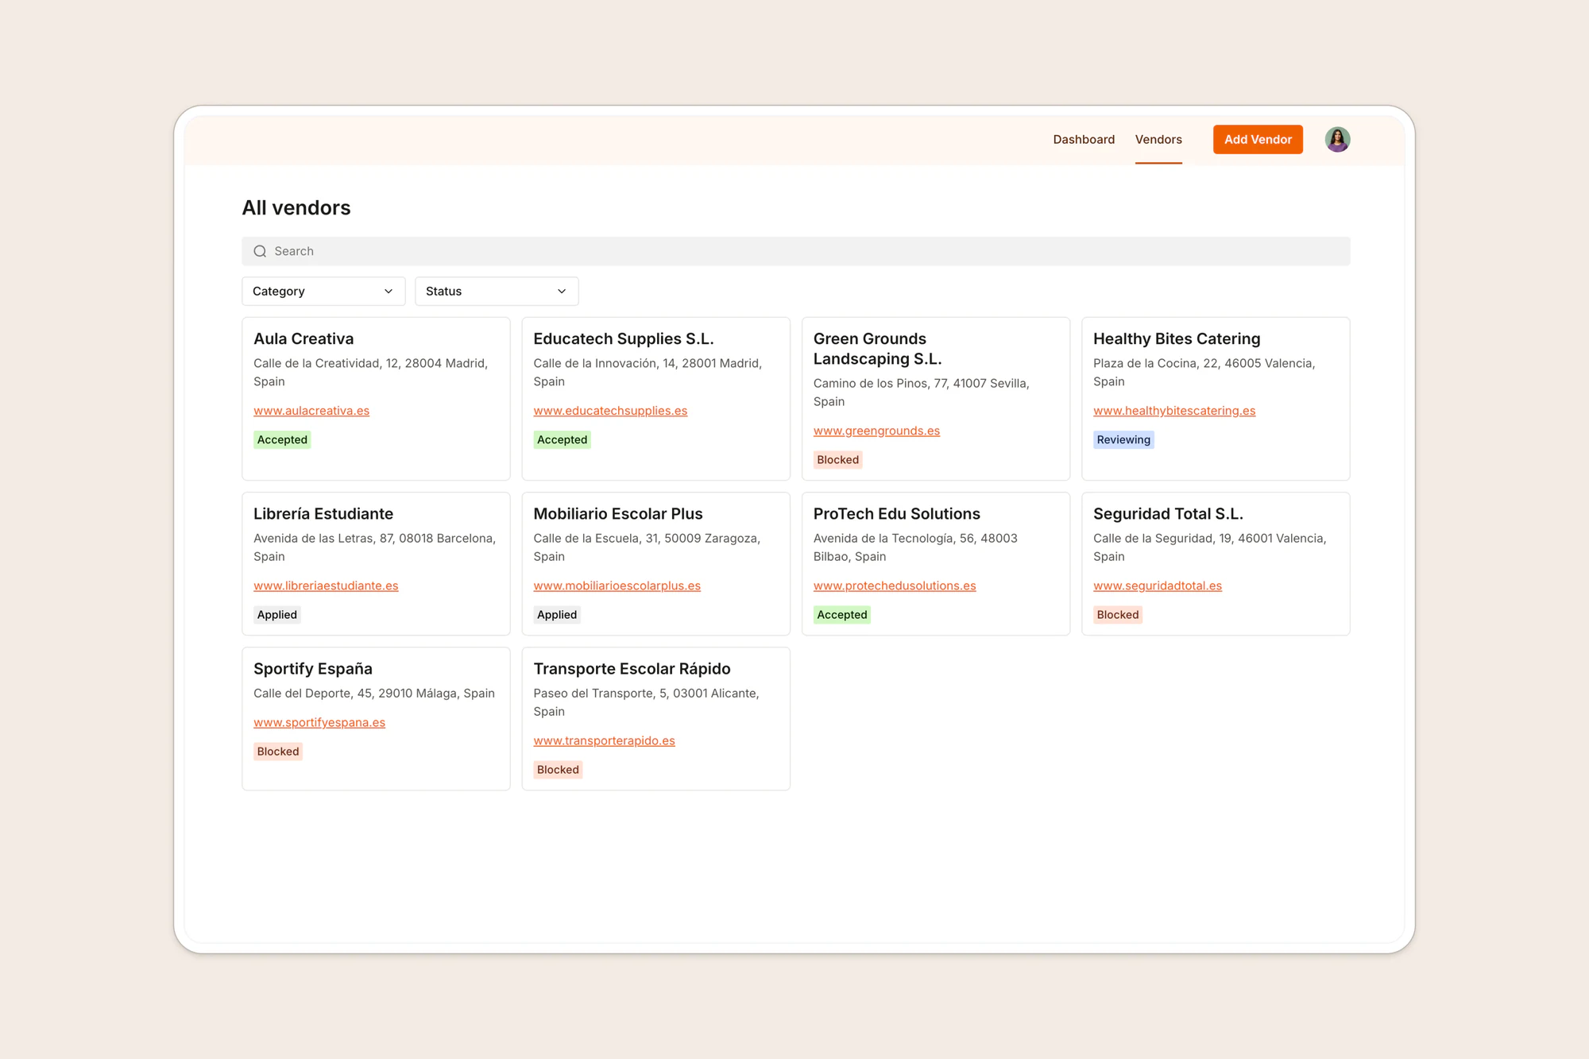The image size is (1589, 1059).
Task: Click Blocked badge on Seguridad Total S.L.
Action: pyautogui.click(x=1118, y=615)
